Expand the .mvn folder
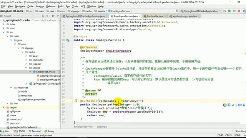 (x=3, y=28)
